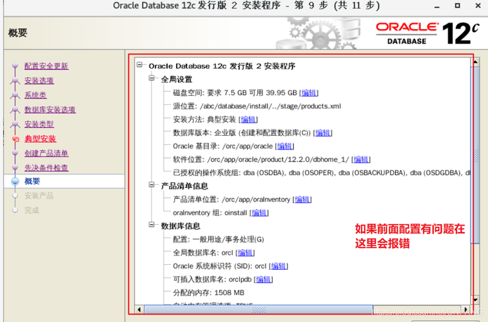
Task: Select the 产品清单信息 tree label
Action: point(184,186)
